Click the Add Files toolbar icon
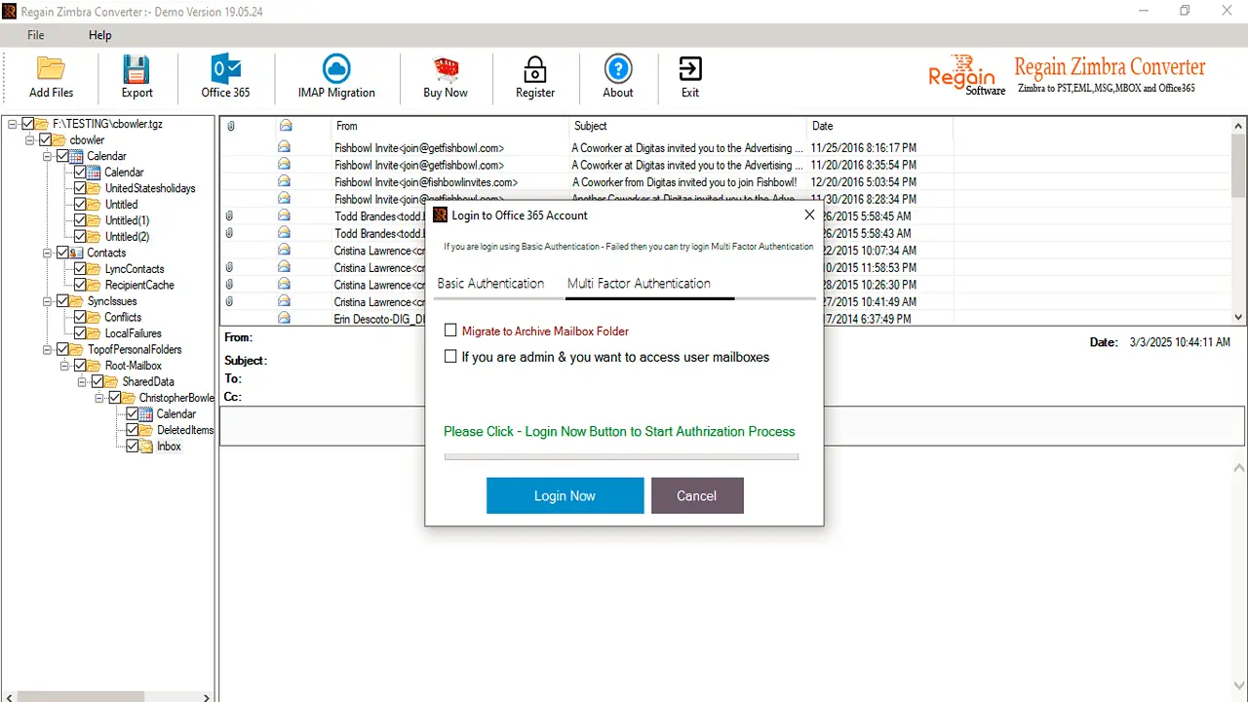 (x=51, y=69)
